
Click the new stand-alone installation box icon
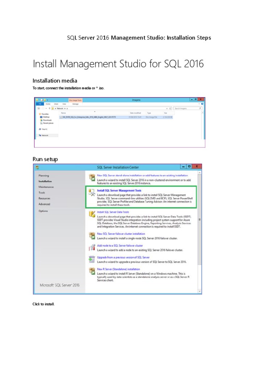92,177
